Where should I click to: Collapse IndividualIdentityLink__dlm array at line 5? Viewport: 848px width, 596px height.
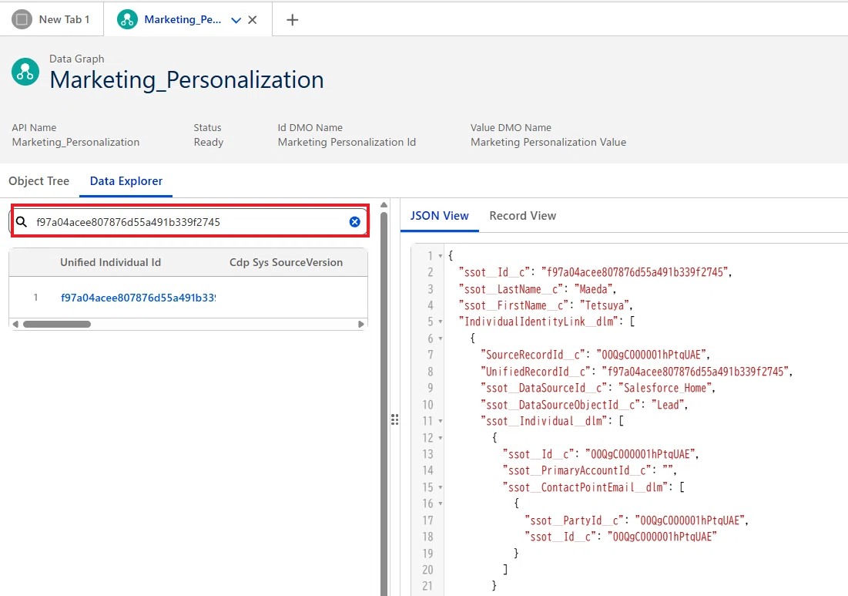pyautogui.click(x=441, y=322)
